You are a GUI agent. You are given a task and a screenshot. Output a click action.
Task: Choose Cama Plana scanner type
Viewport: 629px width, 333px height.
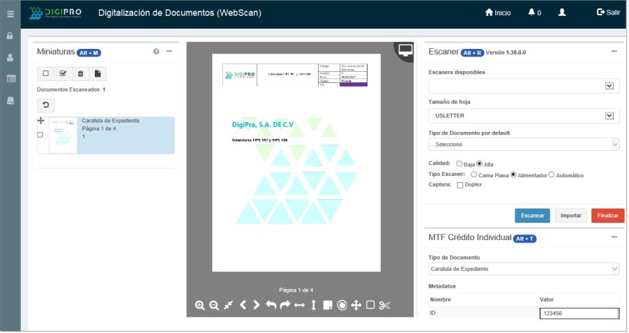tap(474, 175)
